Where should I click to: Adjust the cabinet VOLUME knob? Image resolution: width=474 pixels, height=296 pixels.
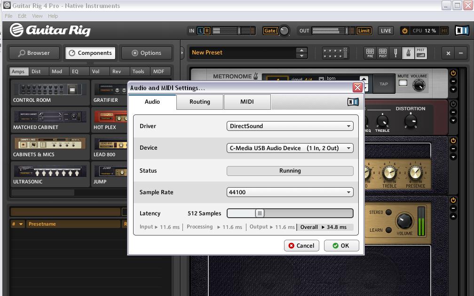point(404,221)
